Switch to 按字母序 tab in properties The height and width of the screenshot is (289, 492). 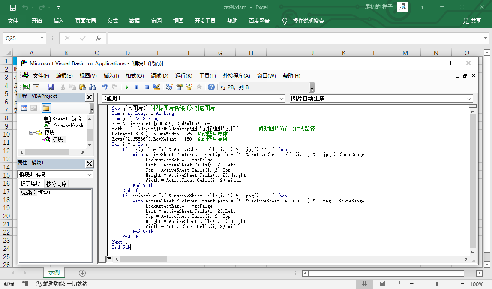tap(31, 183)
